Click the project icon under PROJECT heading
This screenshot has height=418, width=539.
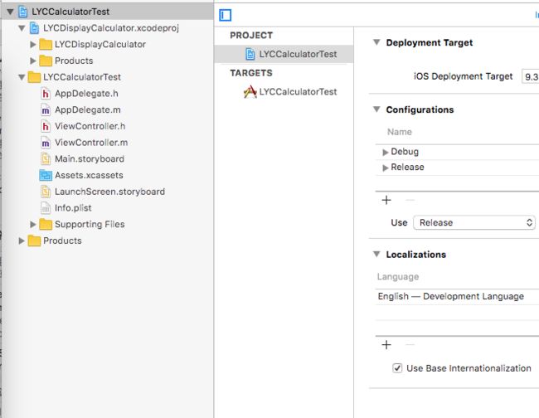[x=250, y=54]
